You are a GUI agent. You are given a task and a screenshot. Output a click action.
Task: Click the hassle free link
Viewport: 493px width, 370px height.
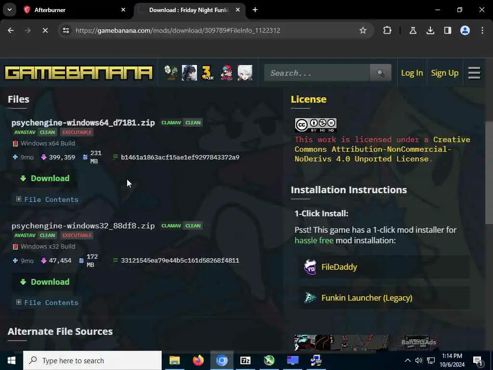[x=314, y=240]
